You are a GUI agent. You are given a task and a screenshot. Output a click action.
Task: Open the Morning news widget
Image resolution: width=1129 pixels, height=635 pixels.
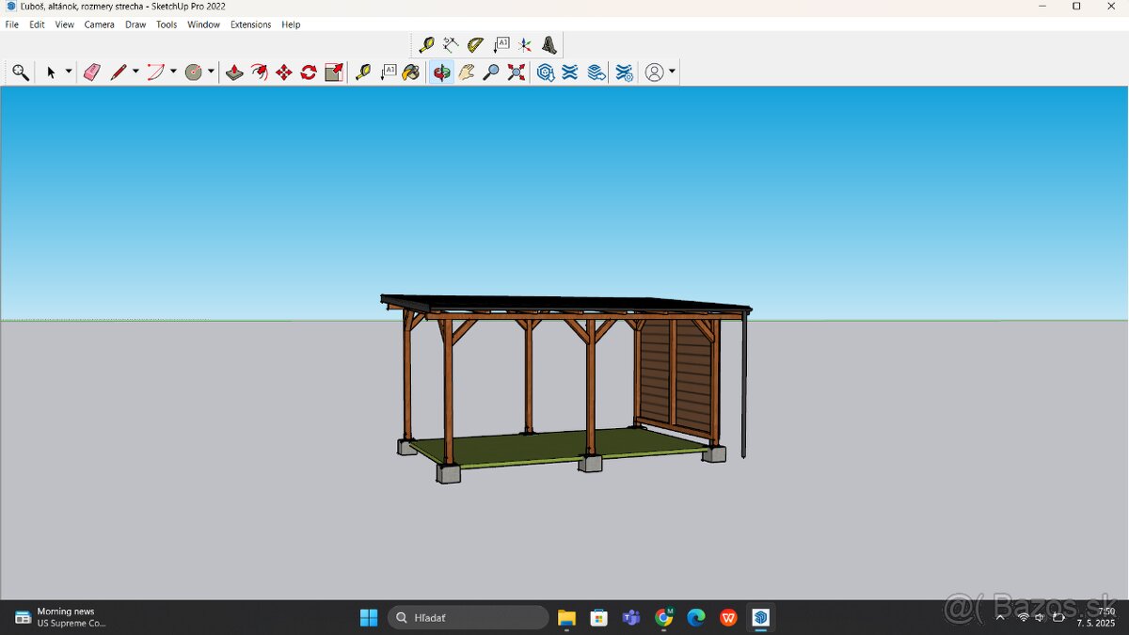[x=61, y=617]
